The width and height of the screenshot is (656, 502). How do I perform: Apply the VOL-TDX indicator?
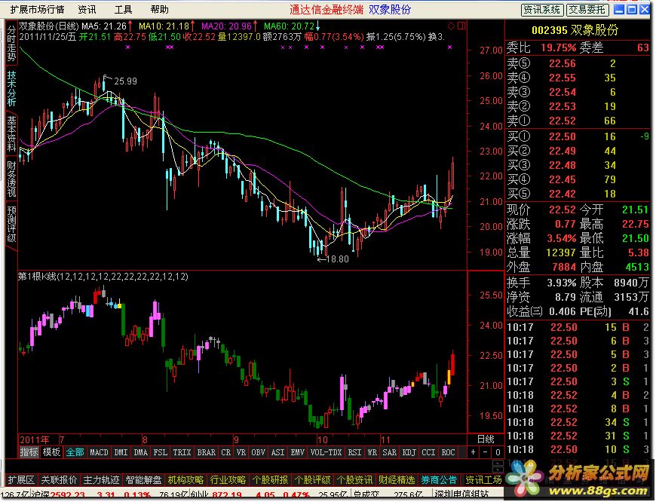326,452
